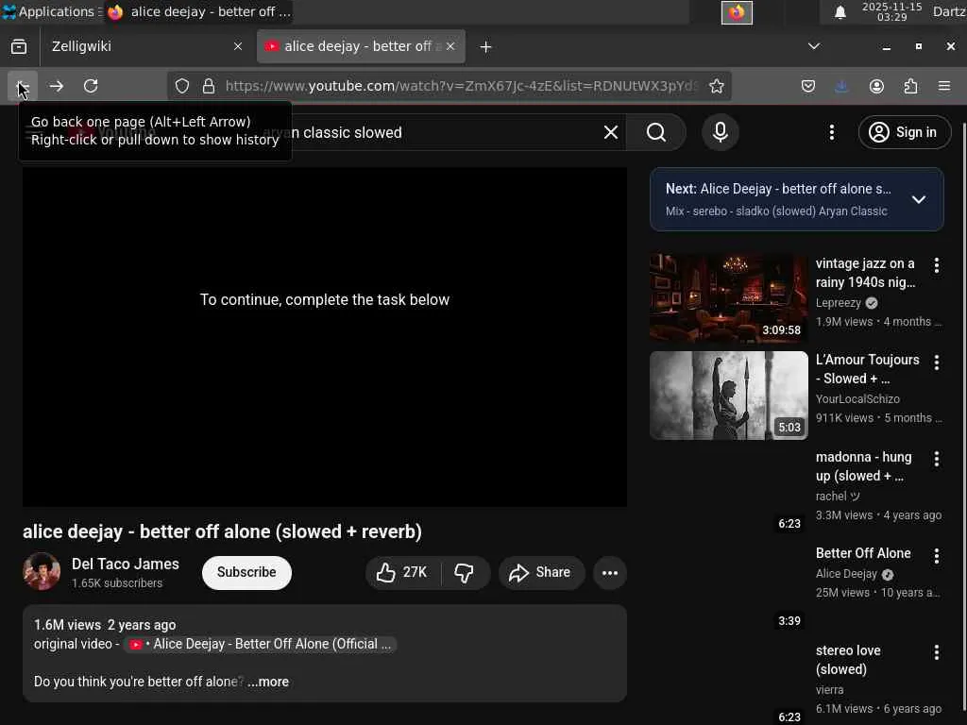Click the video title heading
This screenshot has width=967, height=725.
pos(222,532)
